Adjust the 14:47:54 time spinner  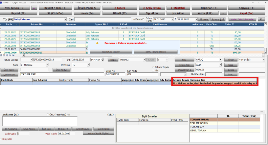(102, 60)
